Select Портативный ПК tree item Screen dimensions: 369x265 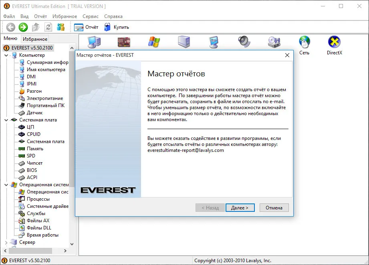42,106
